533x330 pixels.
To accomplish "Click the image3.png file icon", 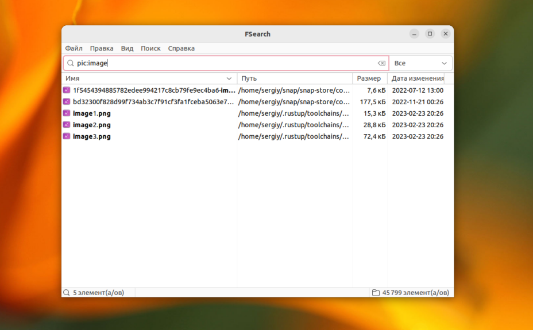I will [67, 136].
